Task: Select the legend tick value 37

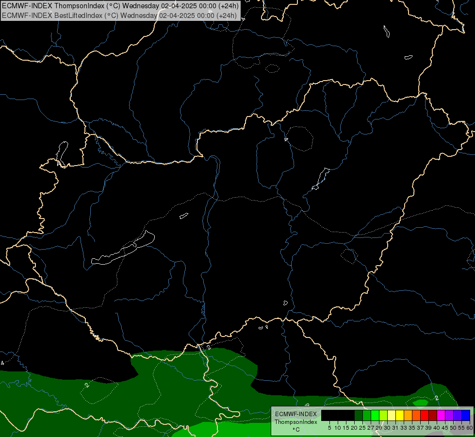Action: [421, 428]
